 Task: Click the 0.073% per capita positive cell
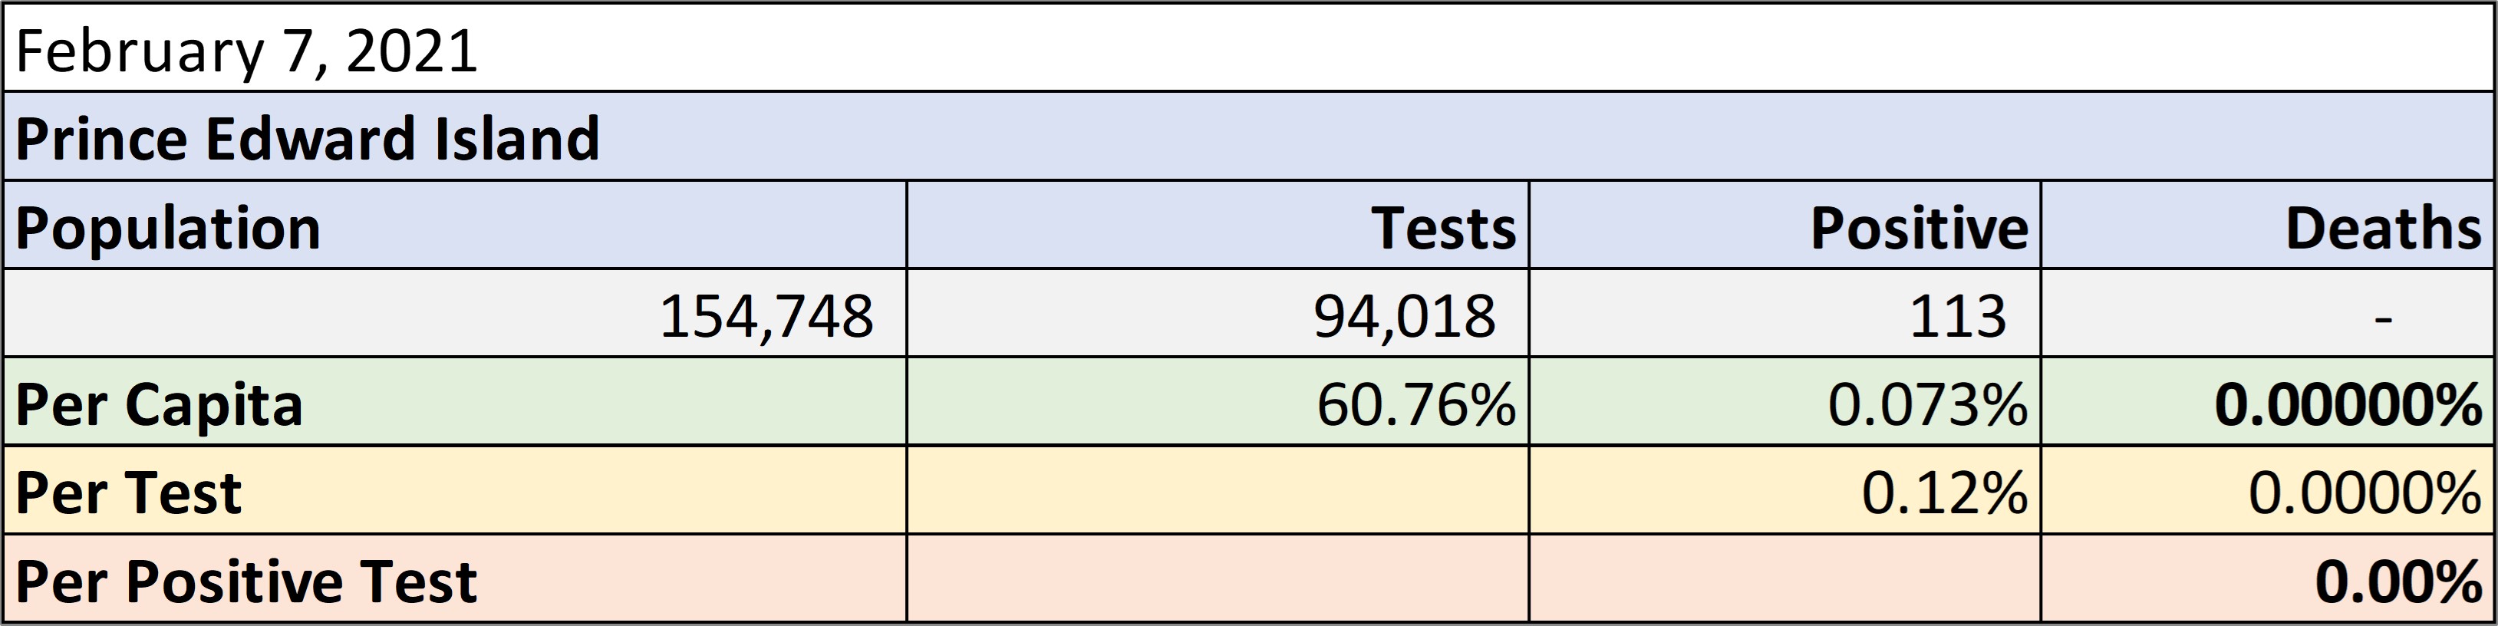click(1785, 401)
